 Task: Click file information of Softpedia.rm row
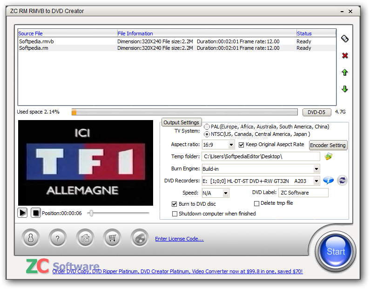[x=198, y=48]
